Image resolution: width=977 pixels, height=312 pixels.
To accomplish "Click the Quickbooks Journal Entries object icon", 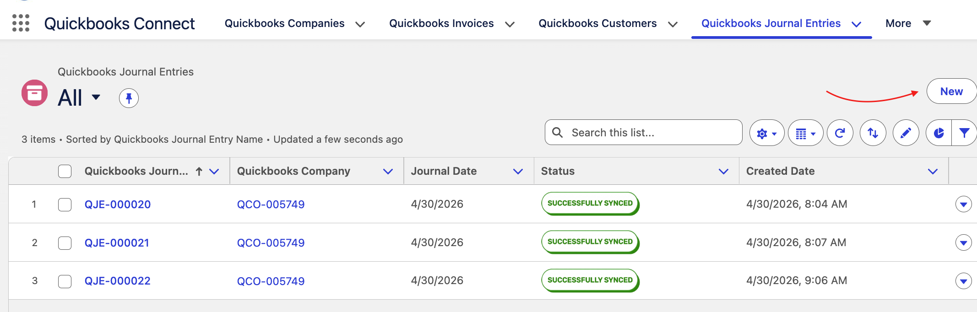I will point(34,93).
